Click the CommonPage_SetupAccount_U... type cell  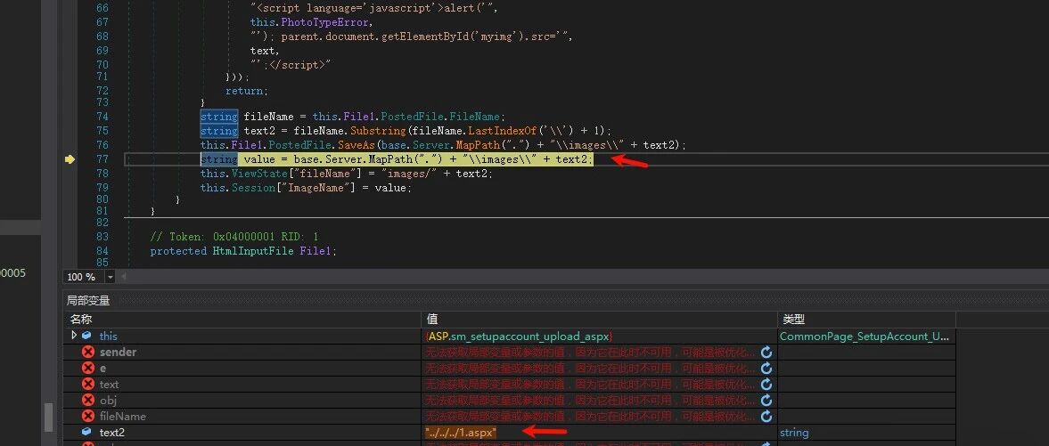(x=865, y=336)
